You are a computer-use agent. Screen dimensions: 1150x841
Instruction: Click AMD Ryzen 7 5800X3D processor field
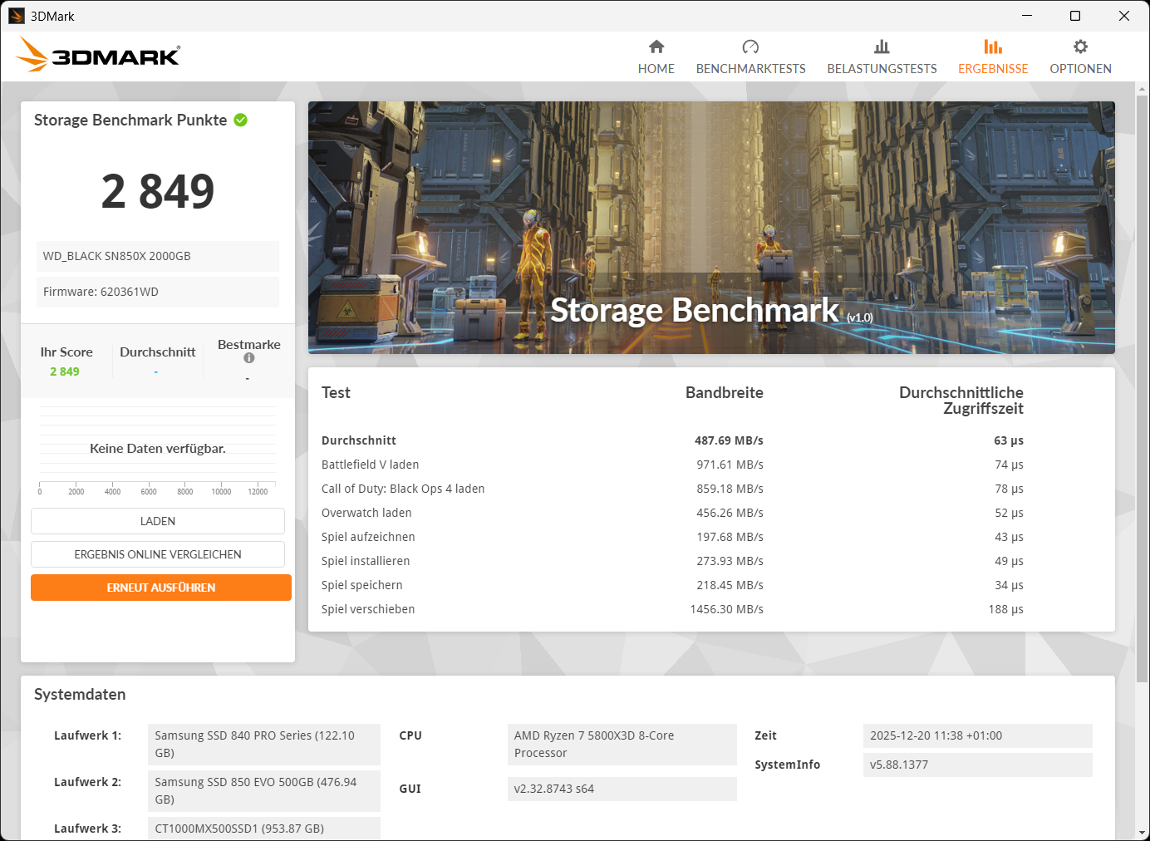[622, 745]
